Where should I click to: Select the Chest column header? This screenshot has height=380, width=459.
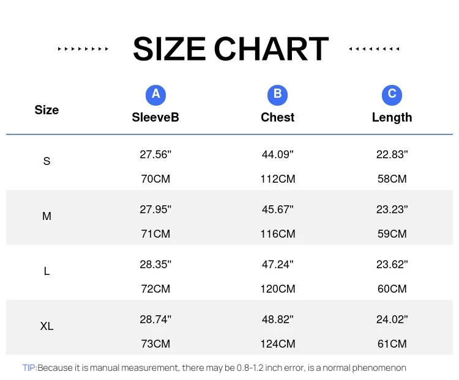tap(278, 117)
